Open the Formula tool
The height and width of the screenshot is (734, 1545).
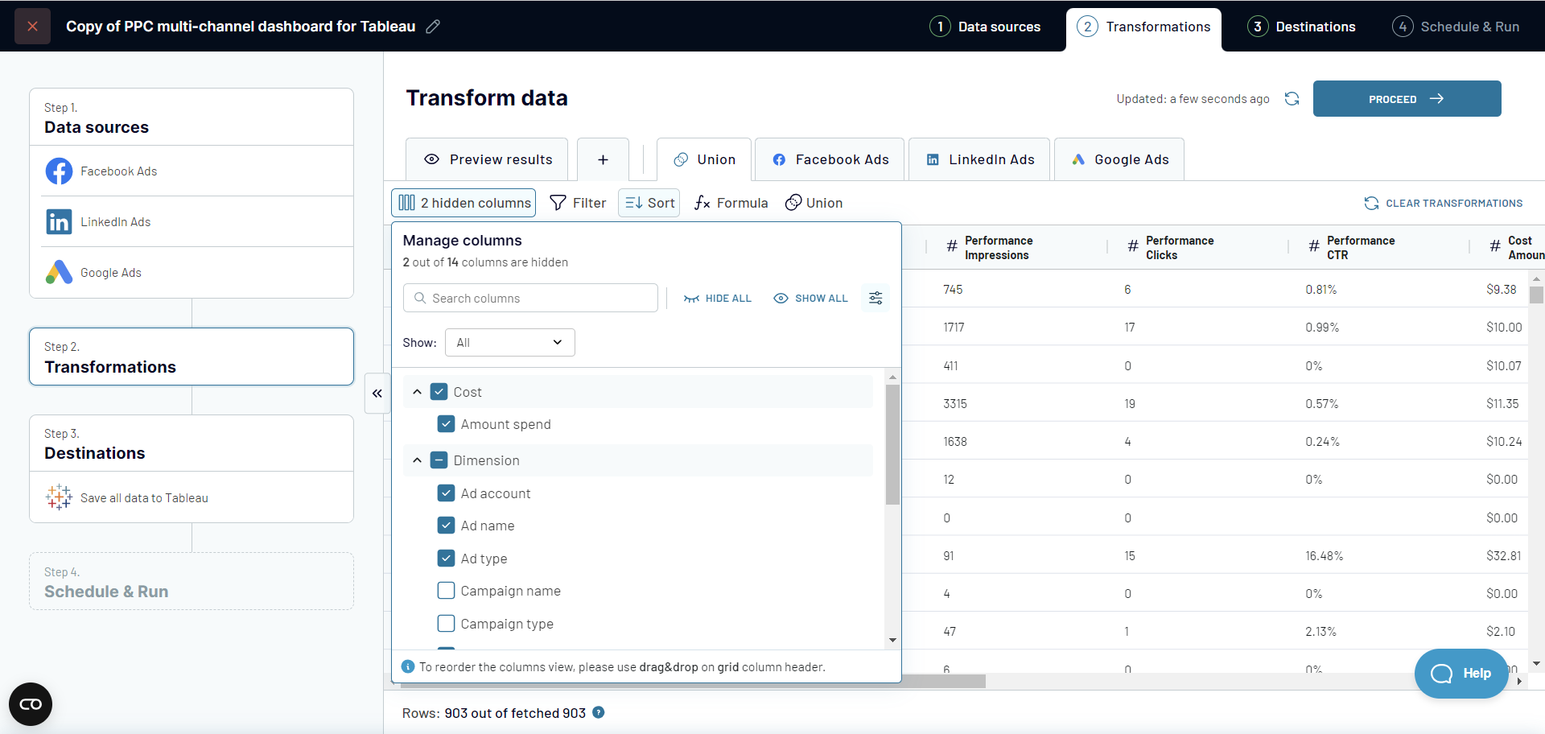731,203
